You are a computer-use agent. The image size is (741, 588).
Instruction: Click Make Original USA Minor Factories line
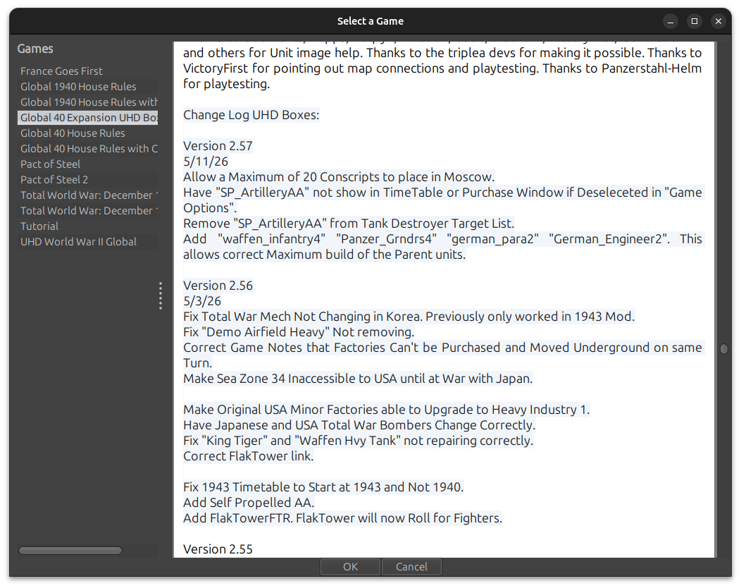387,410
